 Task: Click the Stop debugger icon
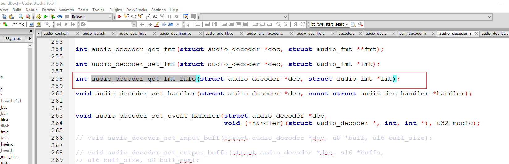(x=176, y=17)
